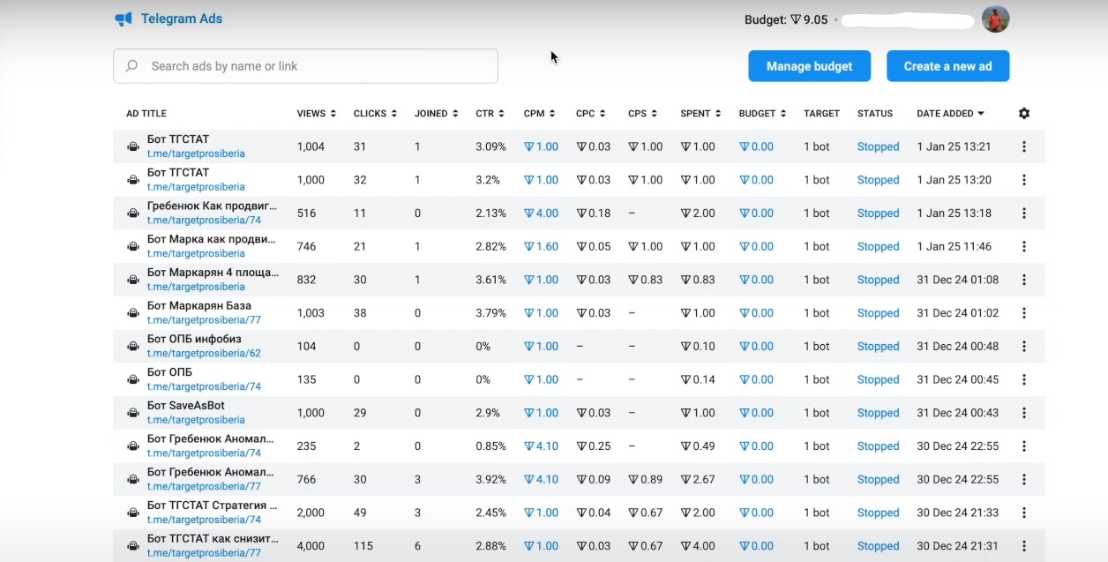
Task: Click Stopped status of Бот ОПБ инфобиз
Action: (x=878, y=347)
